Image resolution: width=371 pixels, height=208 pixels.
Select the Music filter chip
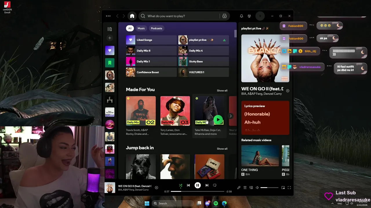tap(141, 28)
